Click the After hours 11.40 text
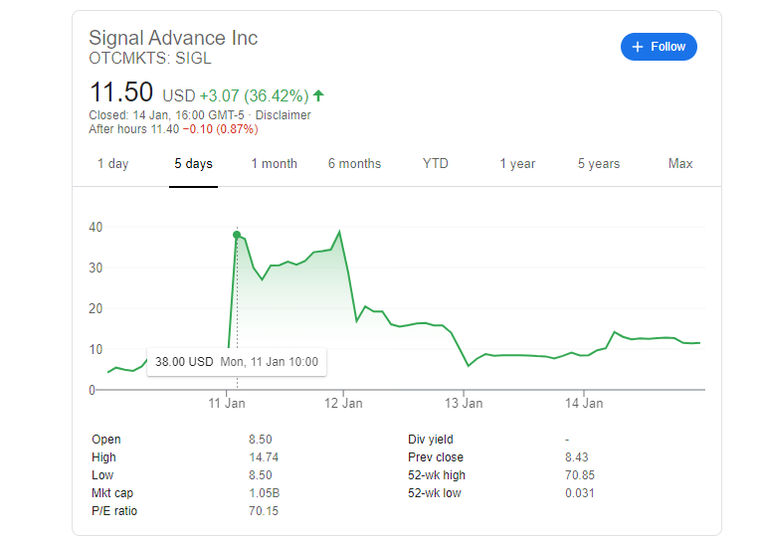Screen dimensions: 761x540 pos(134,129)
